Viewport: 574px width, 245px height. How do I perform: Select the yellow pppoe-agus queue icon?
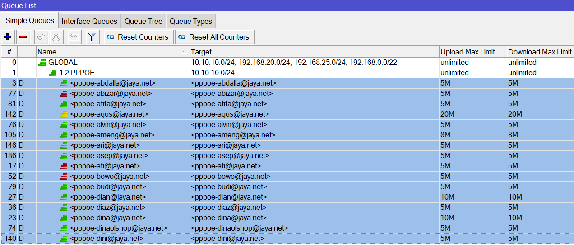[64, 114]
